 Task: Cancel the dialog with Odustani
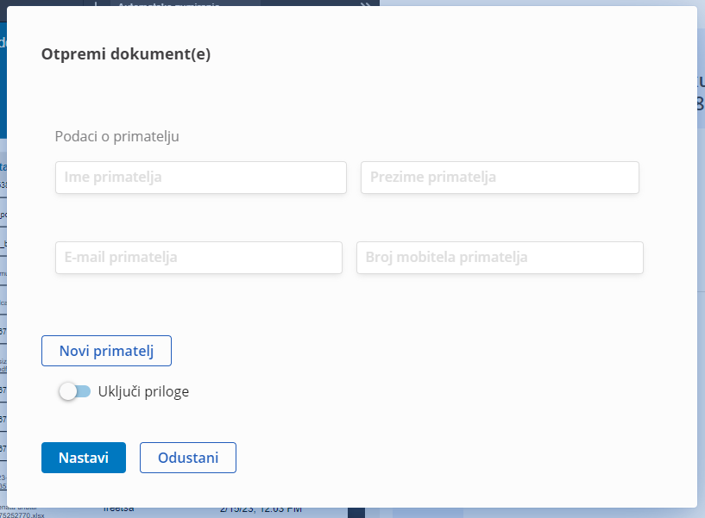[188, 458]
